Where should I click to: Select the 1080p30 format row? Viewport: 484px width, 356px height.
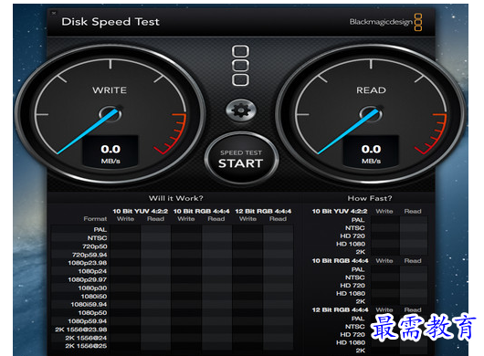pyautogui.click(x=172, y=288)
